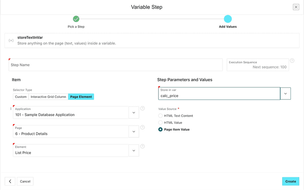Click the help icon next to Element
Viewport: 304px width, 190px height.
coord(143,146)
